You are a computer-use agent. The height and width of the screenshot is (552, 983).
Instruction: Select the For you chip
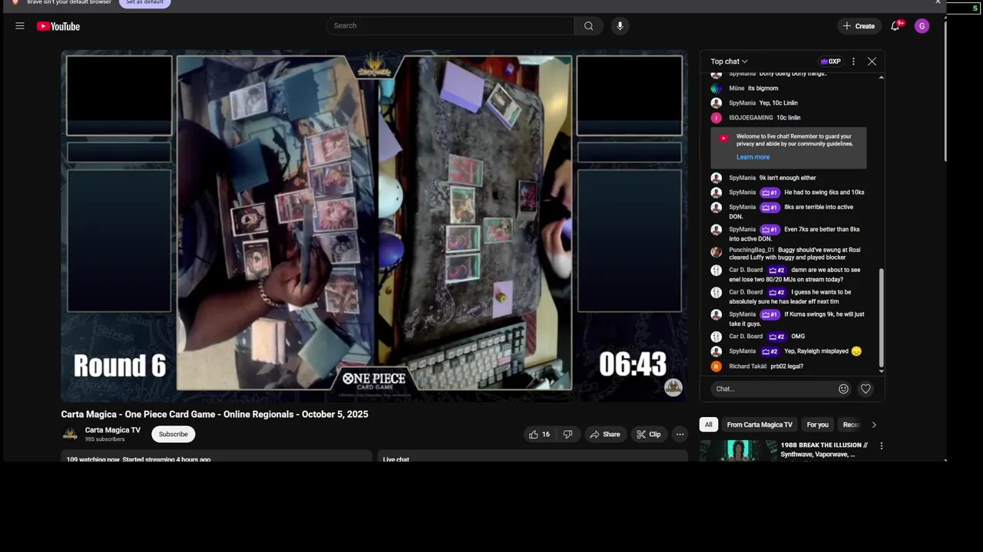(817, 425)
